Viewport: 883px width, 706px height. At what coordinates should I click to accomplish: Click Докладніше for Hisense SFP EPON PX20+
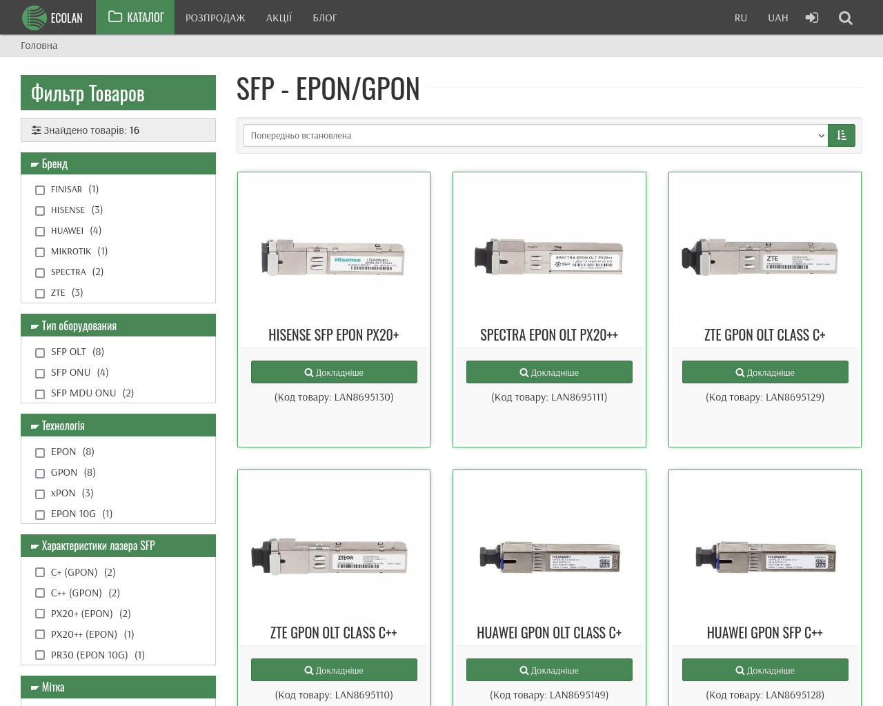point(334,372)
